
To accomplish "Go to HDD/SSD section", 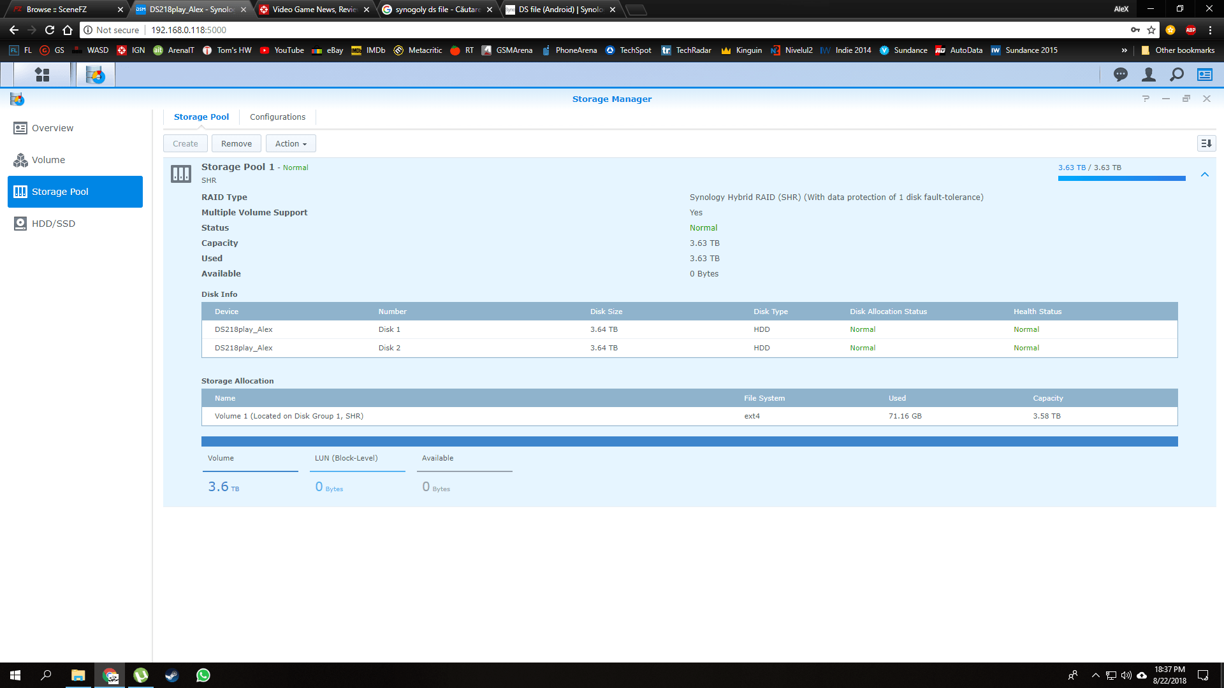I will tap(54, 224).
